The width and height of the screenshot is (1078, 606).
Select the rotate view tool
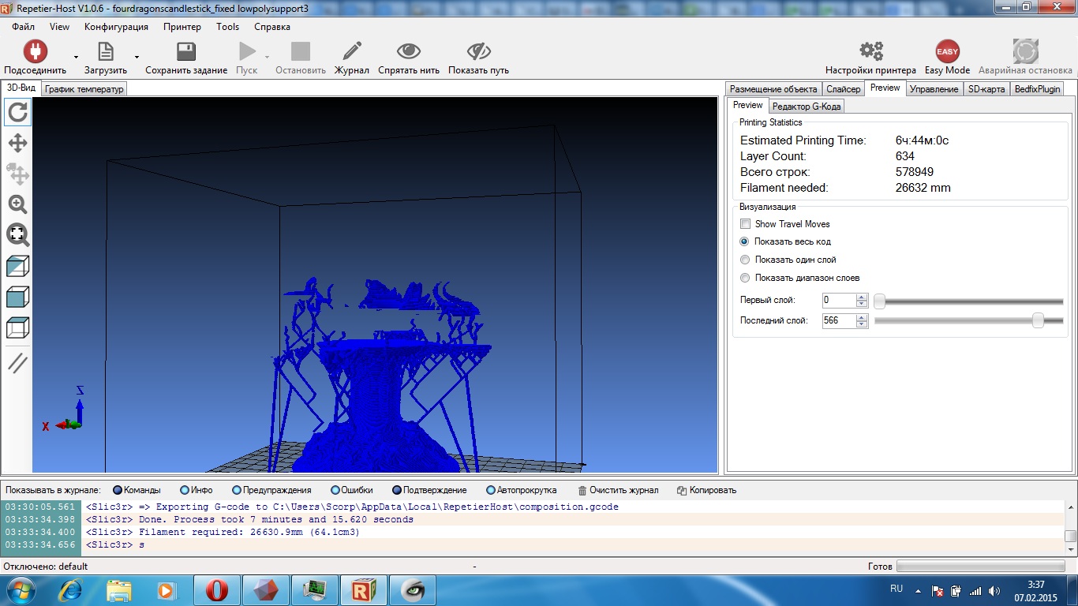click(17, 112)
